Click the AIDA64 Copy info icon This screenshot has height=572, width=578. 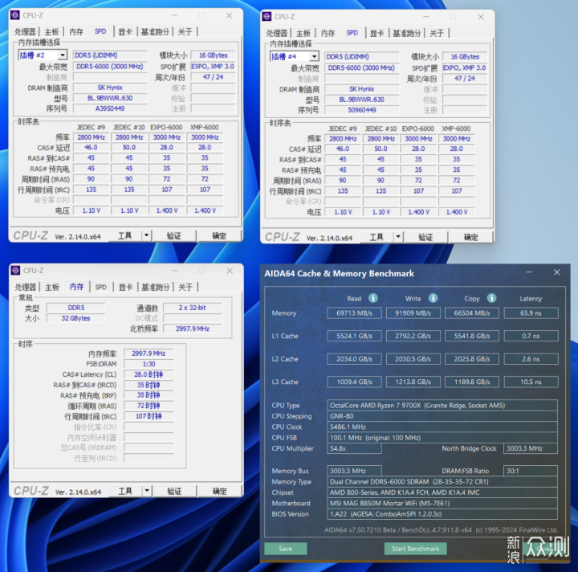tap(492, 298)
